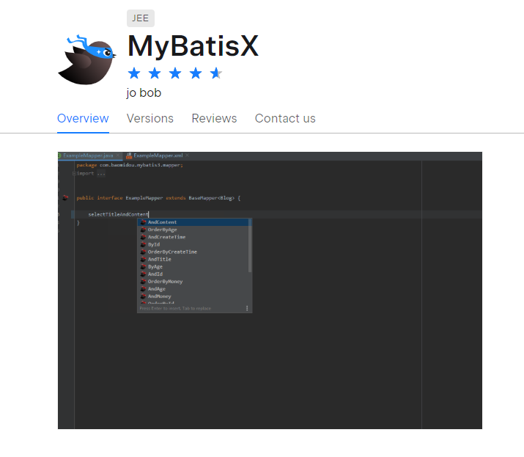Screen dimensions: 524x457
Task: Click the fourth rating star
Action: point(196,73)
